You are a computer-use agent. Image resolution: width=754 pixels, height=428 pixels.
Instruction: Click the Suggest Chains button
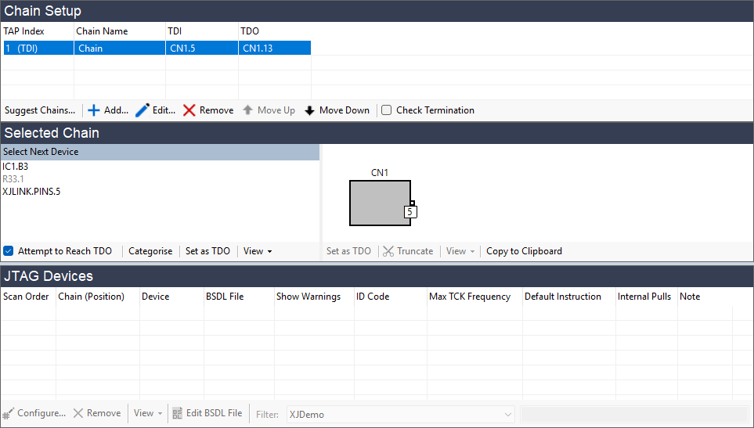click(x=40, y=110)
